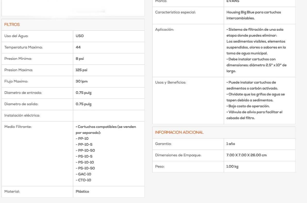Select the 'Uso del Agua:' label

[16, 36]
